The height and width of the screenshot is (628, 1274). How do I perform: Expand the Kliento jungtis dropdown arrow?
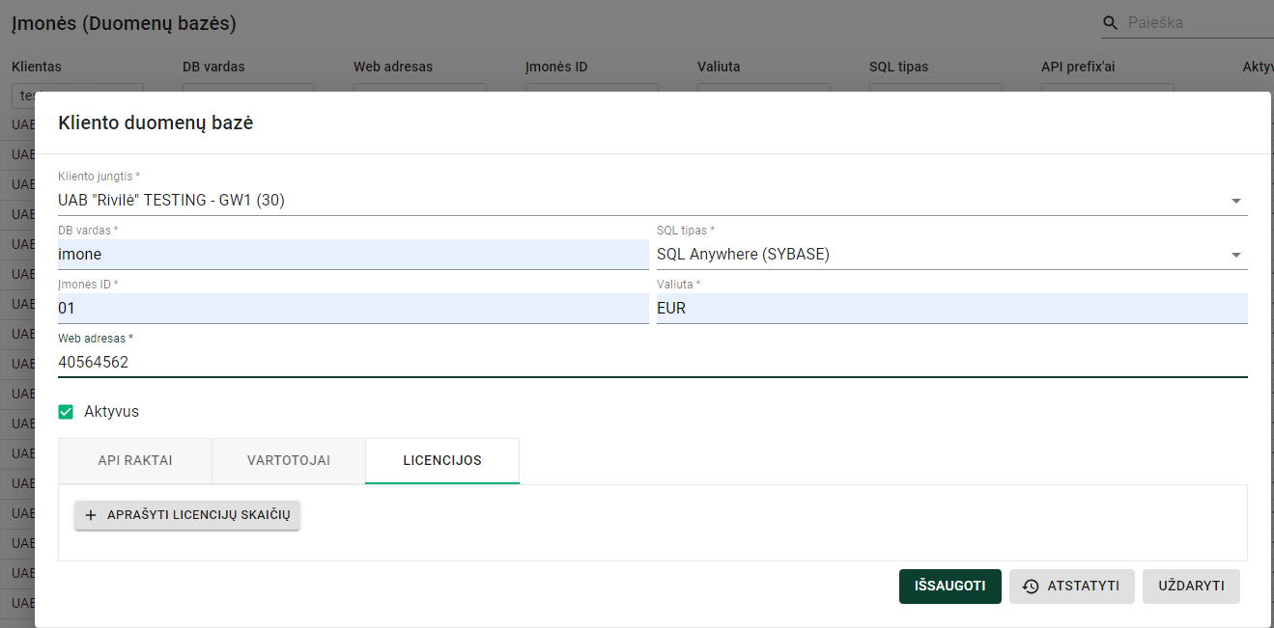[x=1235, y=201]
